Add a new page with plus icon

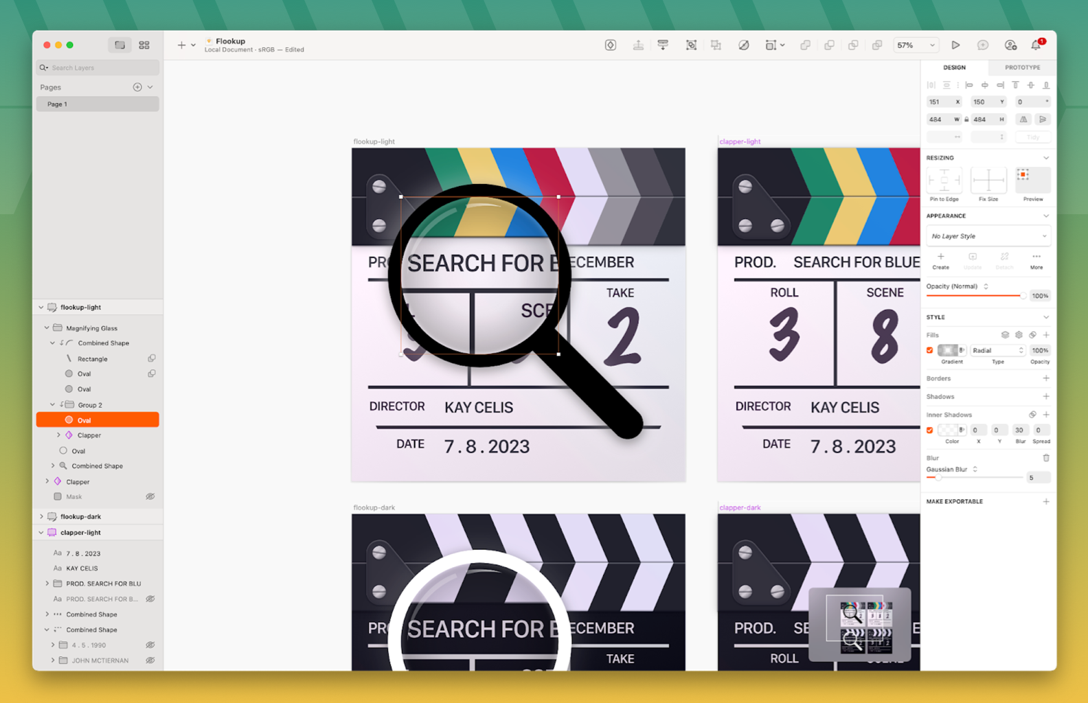pos(137,87)
